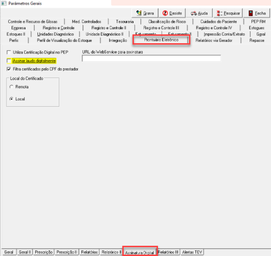Open the Impressão Conta/Extrato tab

click(x=224, y=34)
